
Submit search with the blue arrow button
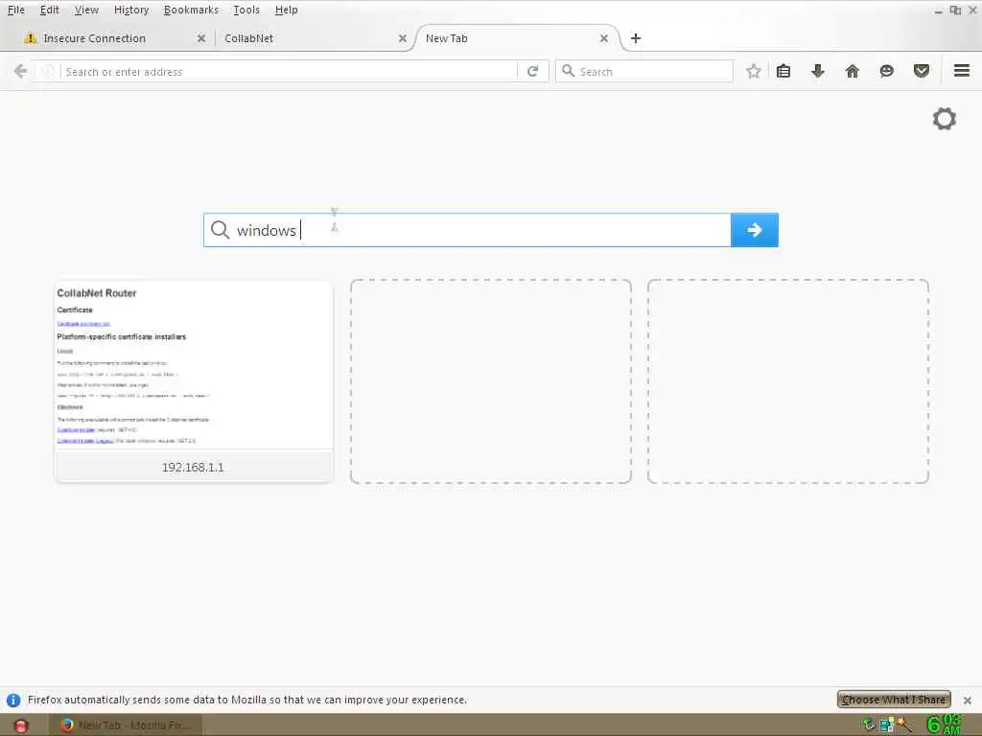click(x=755, y=230)
